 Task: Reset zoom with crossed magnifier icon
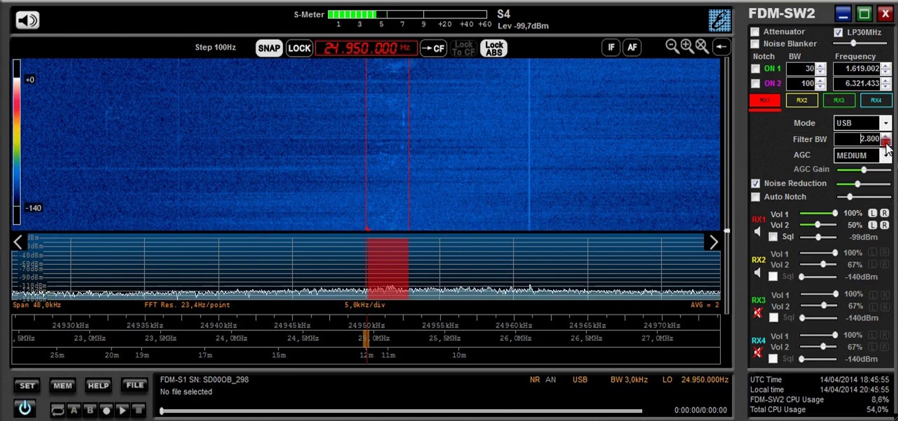point(702,47)
